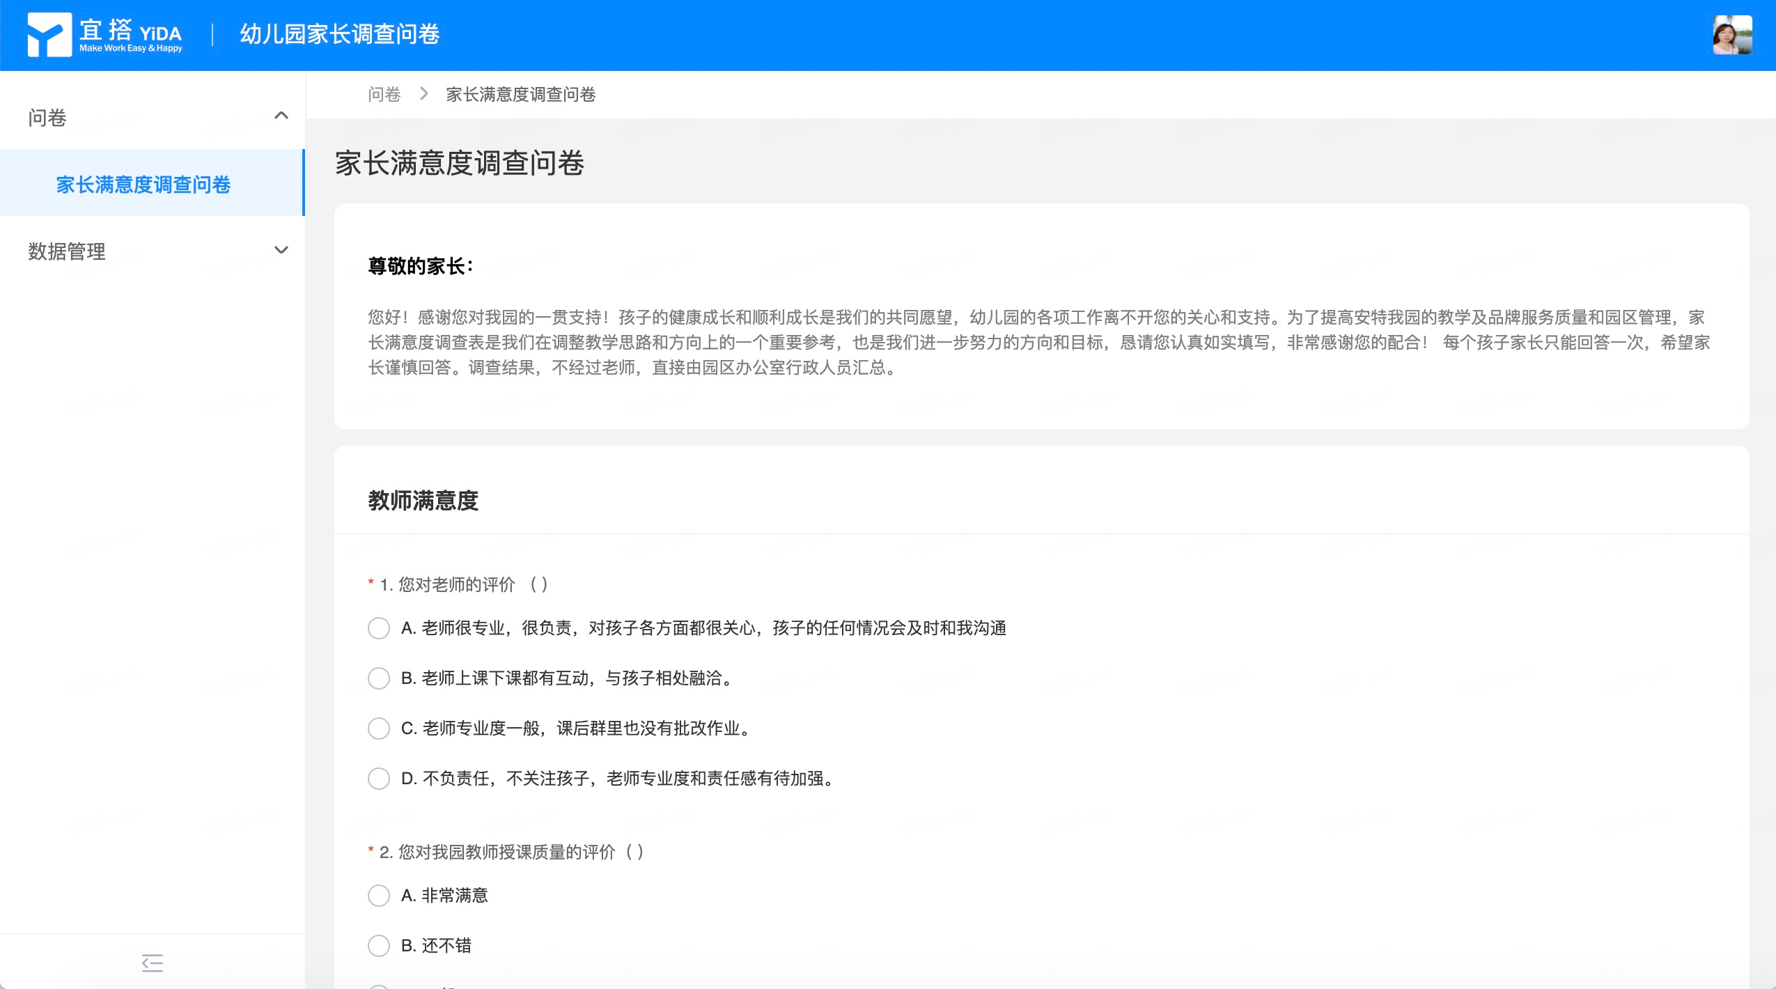Click 家长满意度调查问卷 breadcrumb text
This screenshot has width=1776, height=989.
click(520, 94)
